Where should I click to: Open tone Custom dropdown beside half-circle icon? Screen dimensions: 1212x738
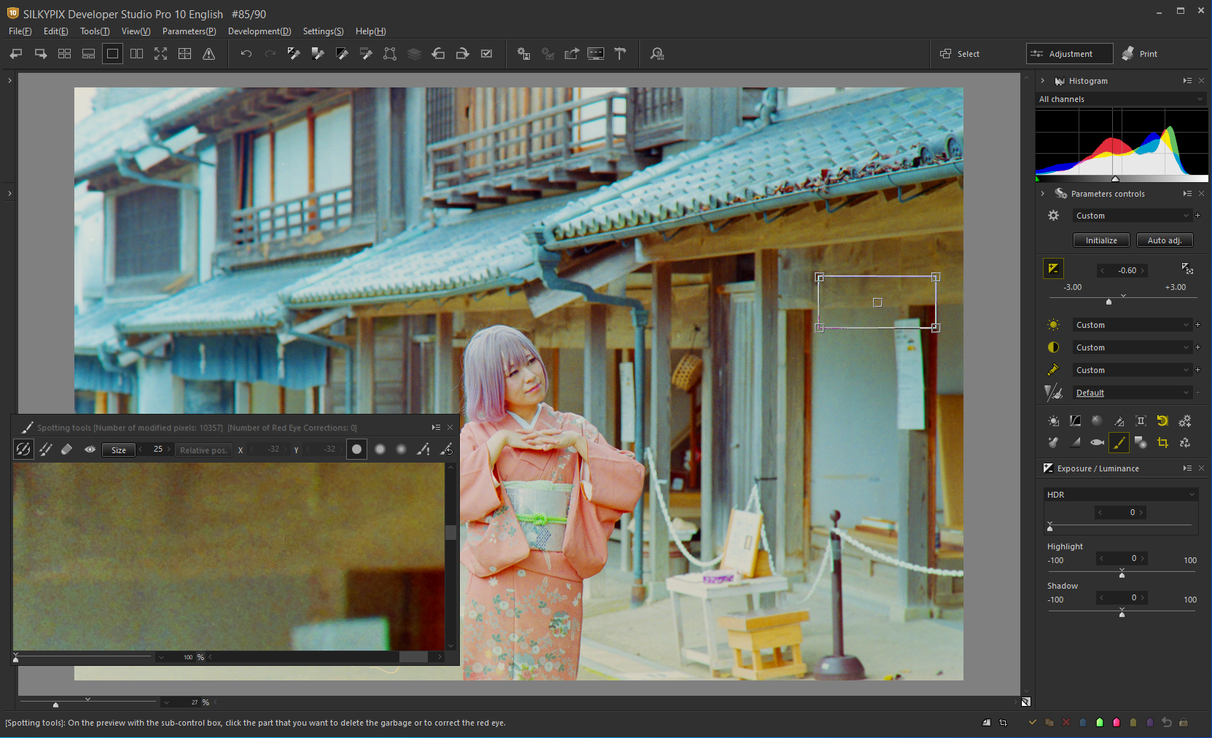tap(1132, 348)
